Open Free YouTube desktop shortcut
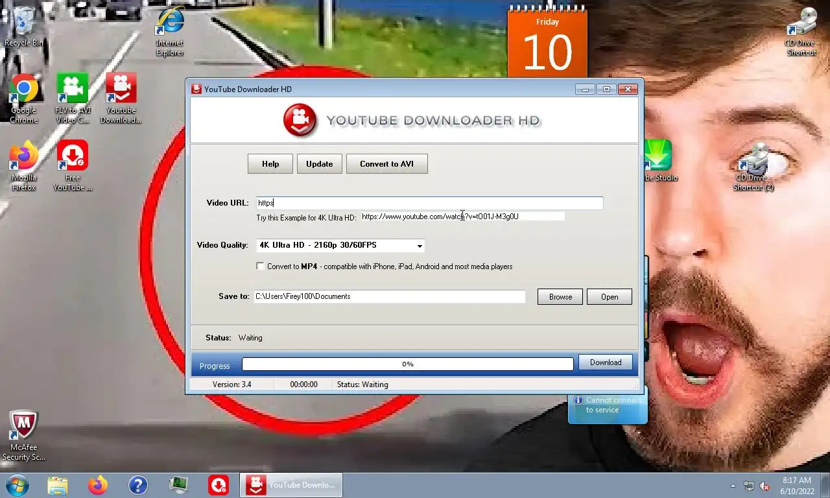Image resolution: width=830 pixels, height=498 pixels. (73, 167)
